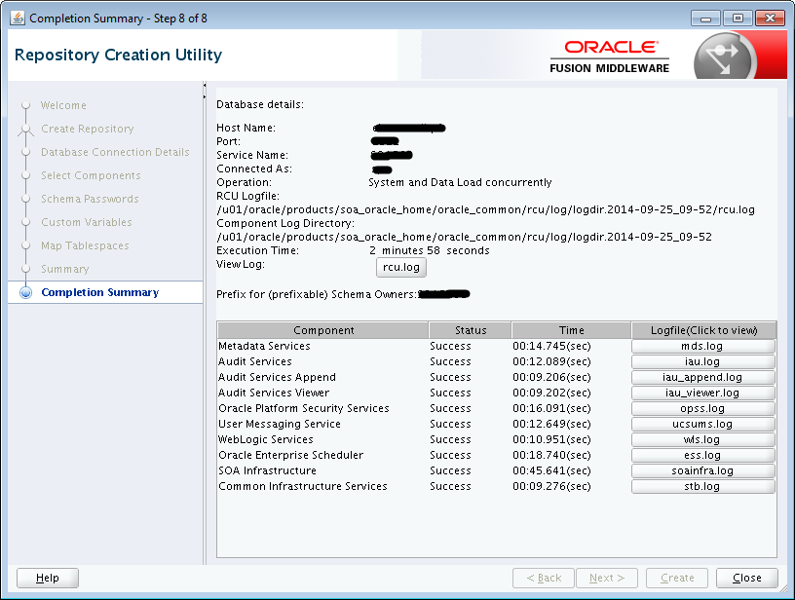This screenshot has height=600, width=795.
Task: Click the rcu.log View Log button
Action: pos(400,267)
